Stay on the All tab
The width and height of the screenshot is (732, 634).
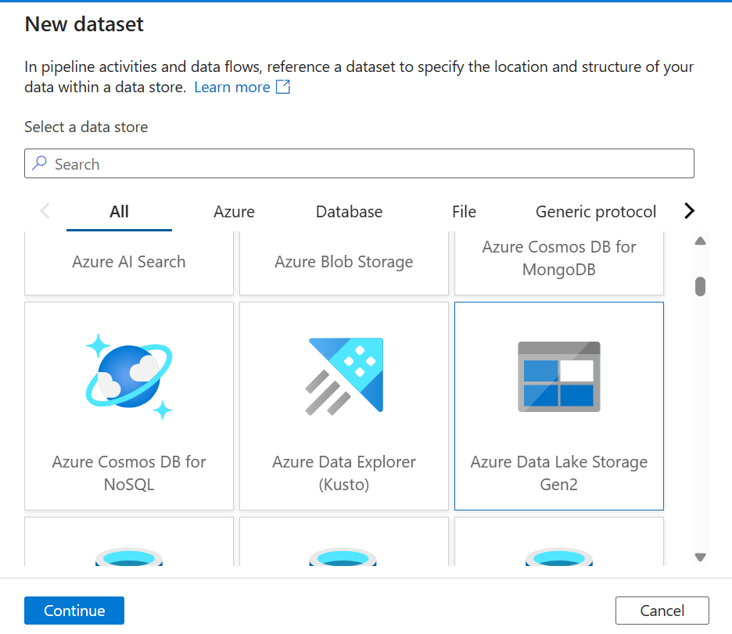tap(119, 211)
